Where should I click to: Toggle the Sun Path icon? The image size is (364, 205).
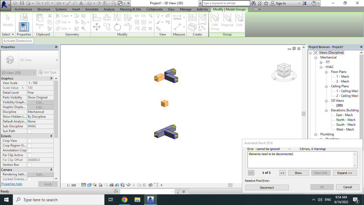pyautogui.click(x=94, y=185)
